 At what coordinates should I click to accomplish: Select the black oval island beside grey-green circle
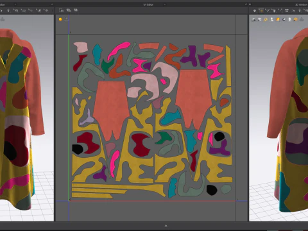(x=212, y=190)
